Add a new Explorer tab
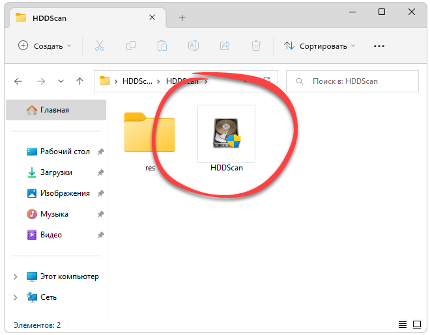 (182, 18)
